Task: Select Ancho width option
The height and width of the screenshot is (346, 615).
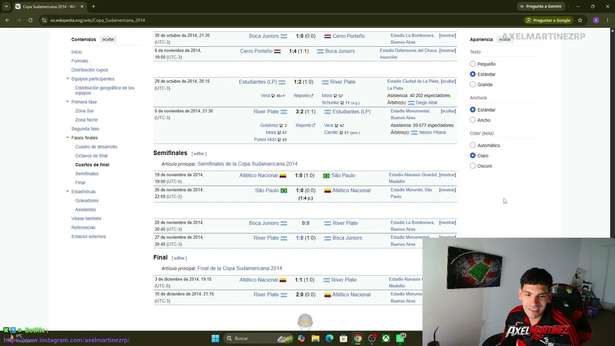Action: click(x=473, y=120)
